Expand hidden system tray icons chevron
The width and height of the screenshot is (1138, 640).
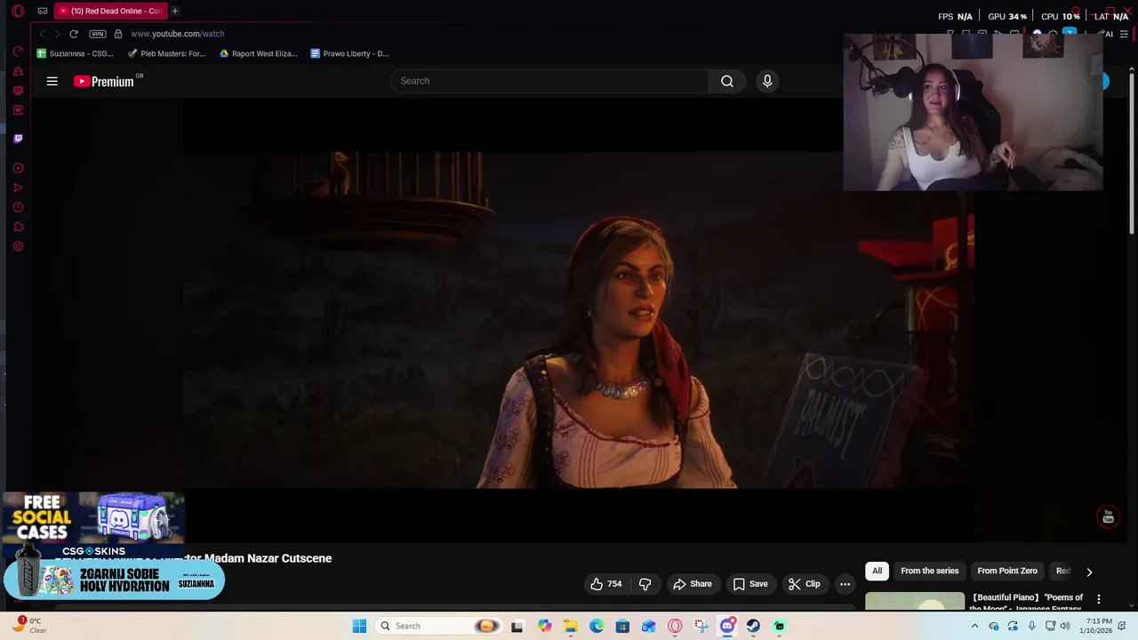pyautogui.click(x=974, y=626)
